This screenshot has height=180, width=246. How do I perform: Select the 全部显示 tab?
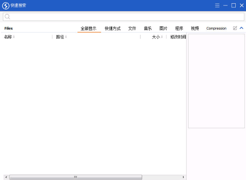tap(88, 28)
